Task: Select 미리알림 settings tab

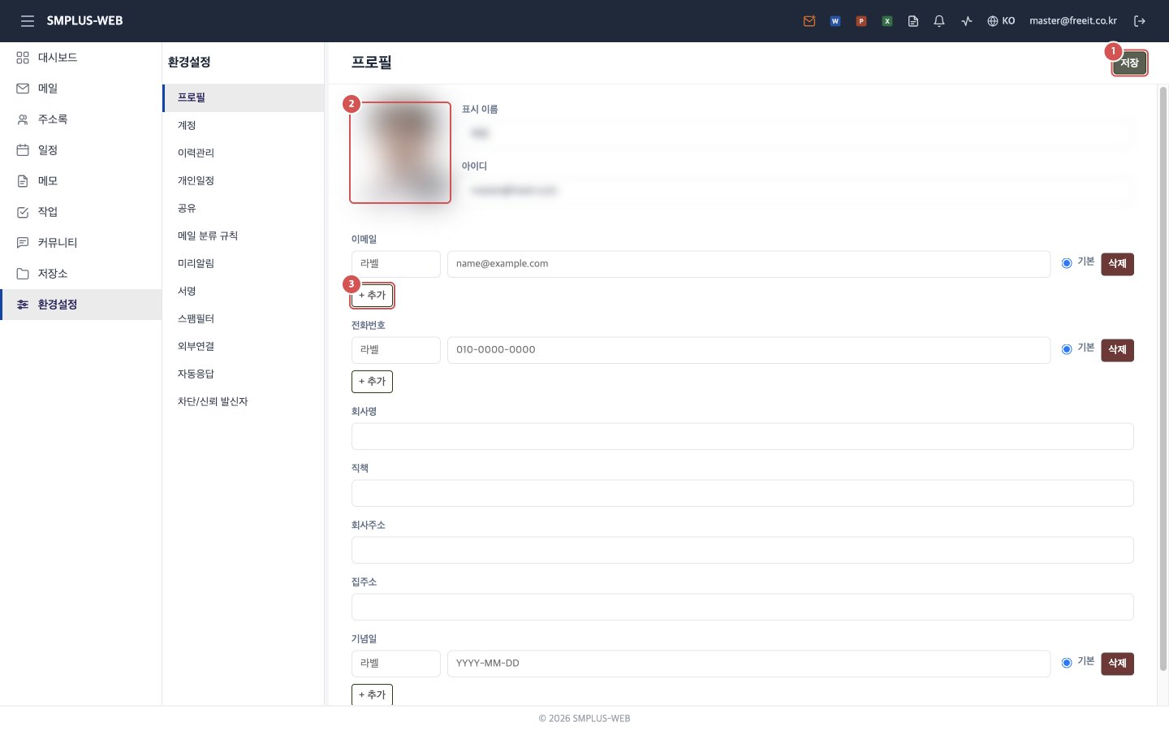Action: click(244, 263)
